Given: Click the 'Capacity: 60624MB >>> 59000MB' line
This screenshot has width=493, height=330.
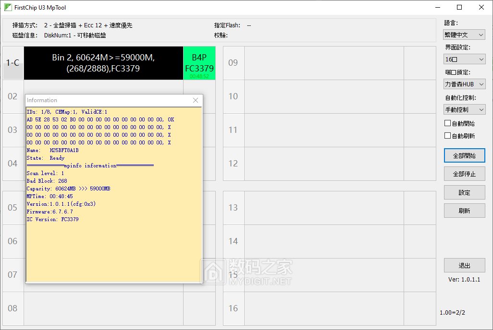Looking at the screenshot, I should (x=68, y=189).
